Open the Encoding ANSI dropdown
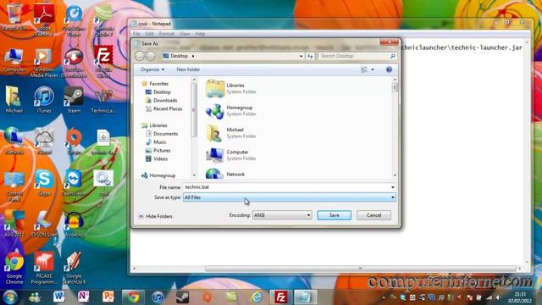This screenshot has width=542, height=305. coord(282,215)
